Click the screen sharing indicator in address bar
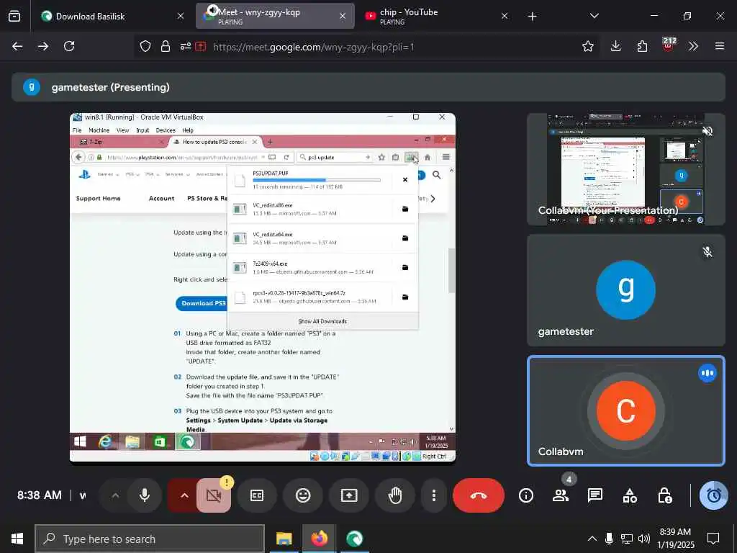 (x=201, y=46)
